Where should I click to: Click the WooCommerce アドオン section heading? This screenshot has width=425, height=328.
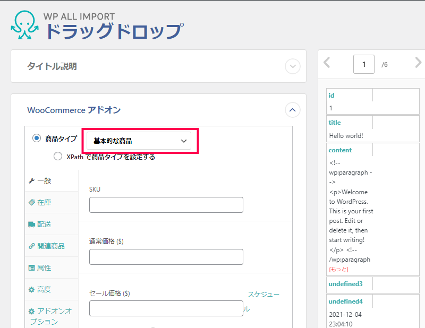click(x=74, y=110)
